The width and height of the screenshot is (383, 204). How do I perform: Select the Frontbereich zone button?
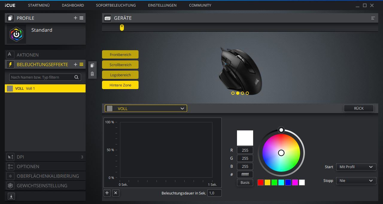[120, 54]
